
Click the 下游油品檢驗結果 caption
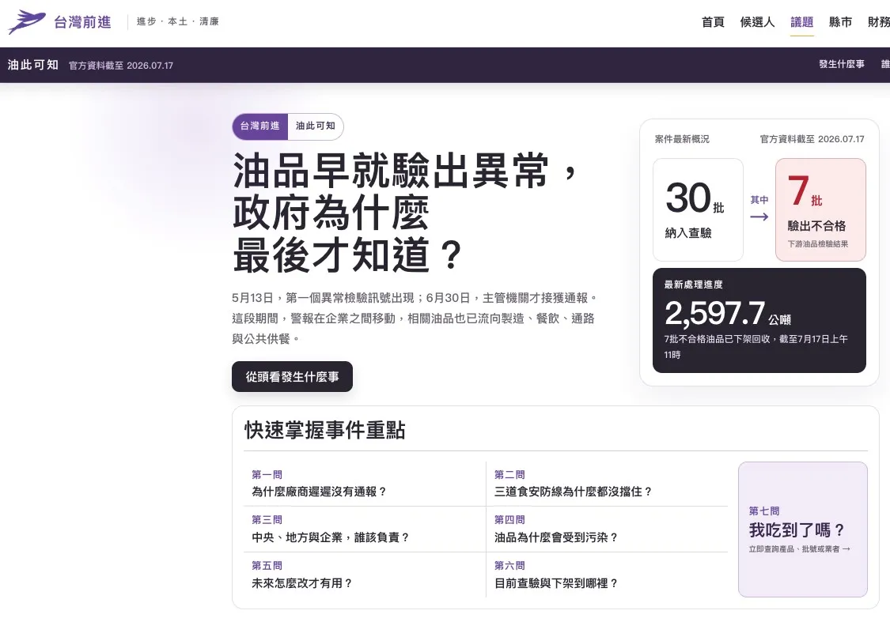[x=817, y=243]
